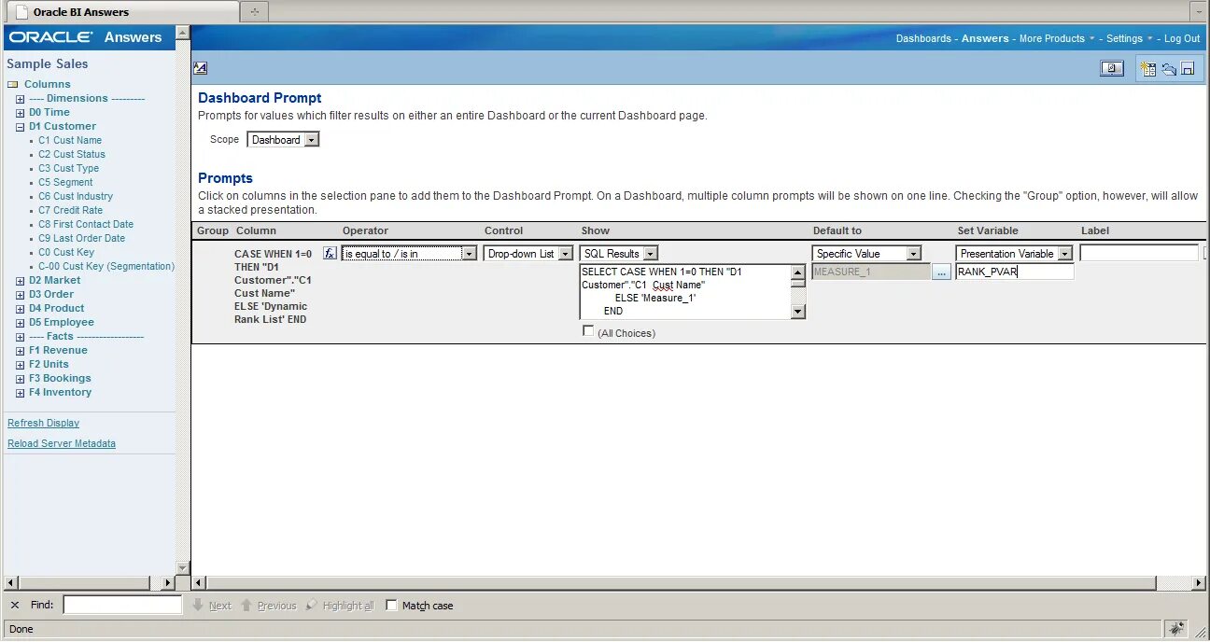Click the Refresh Display link
Viewport: 1210px width, 642px height.
tap(43, 423)
